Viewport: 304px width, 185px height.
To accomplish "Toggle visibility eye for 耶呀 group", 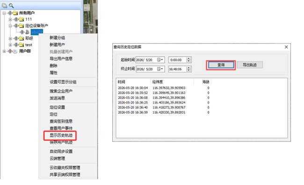I will 16,38.
